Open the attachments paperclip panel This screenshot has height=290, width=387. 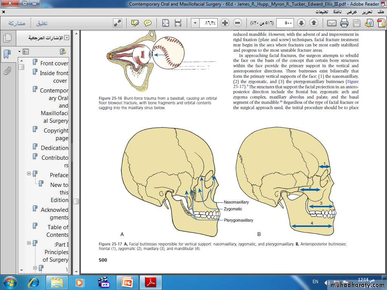(7, 71)
